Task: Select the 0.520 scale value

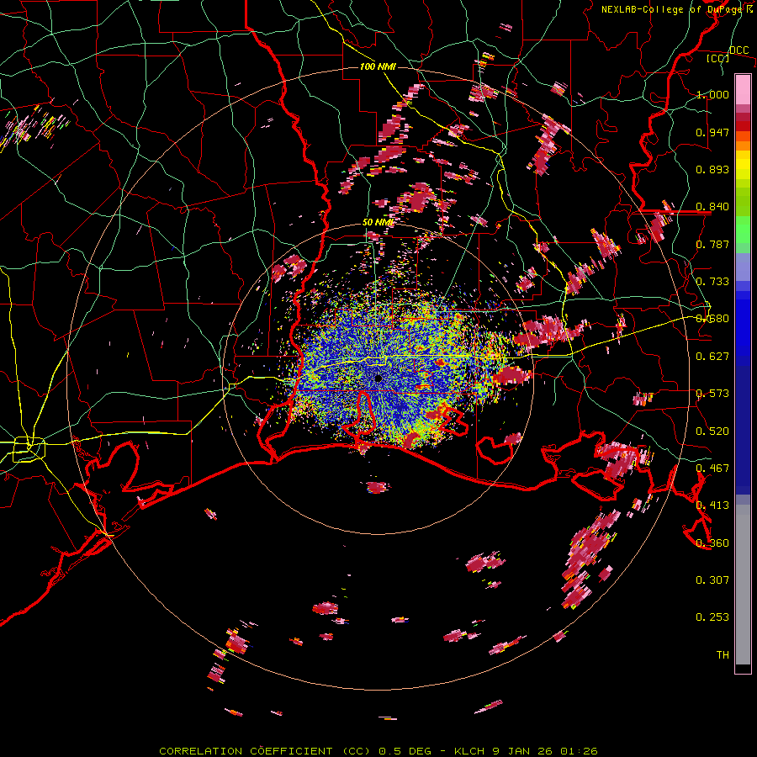Action: pyautogui.click(x=712, y=431)
